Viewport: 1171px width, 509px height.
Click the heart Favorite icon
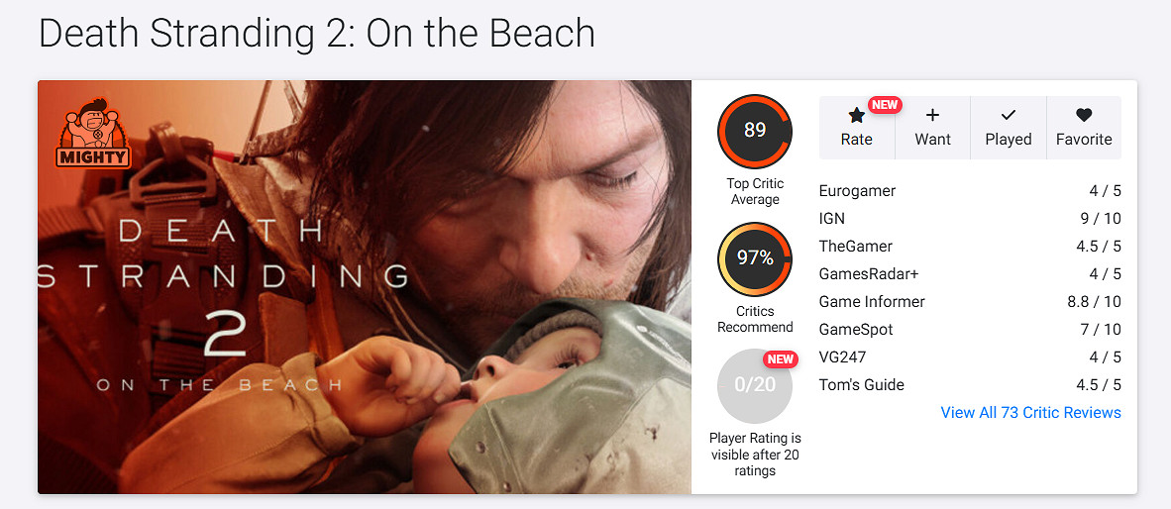(x=1084, y=116)
